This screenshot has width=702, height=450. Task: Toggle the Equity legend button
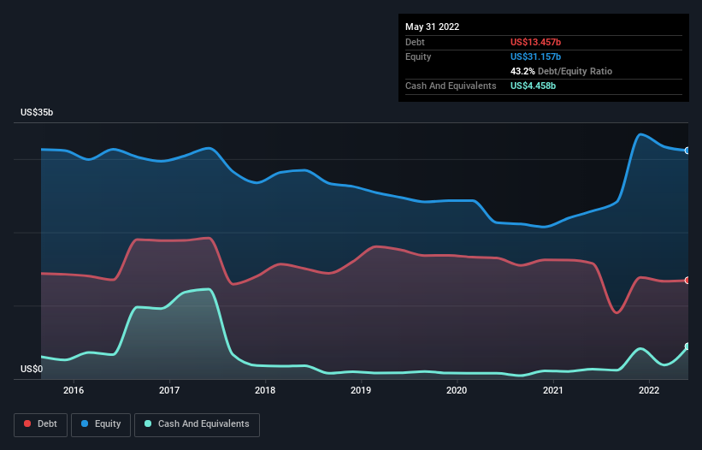click(x=101, y=424)
